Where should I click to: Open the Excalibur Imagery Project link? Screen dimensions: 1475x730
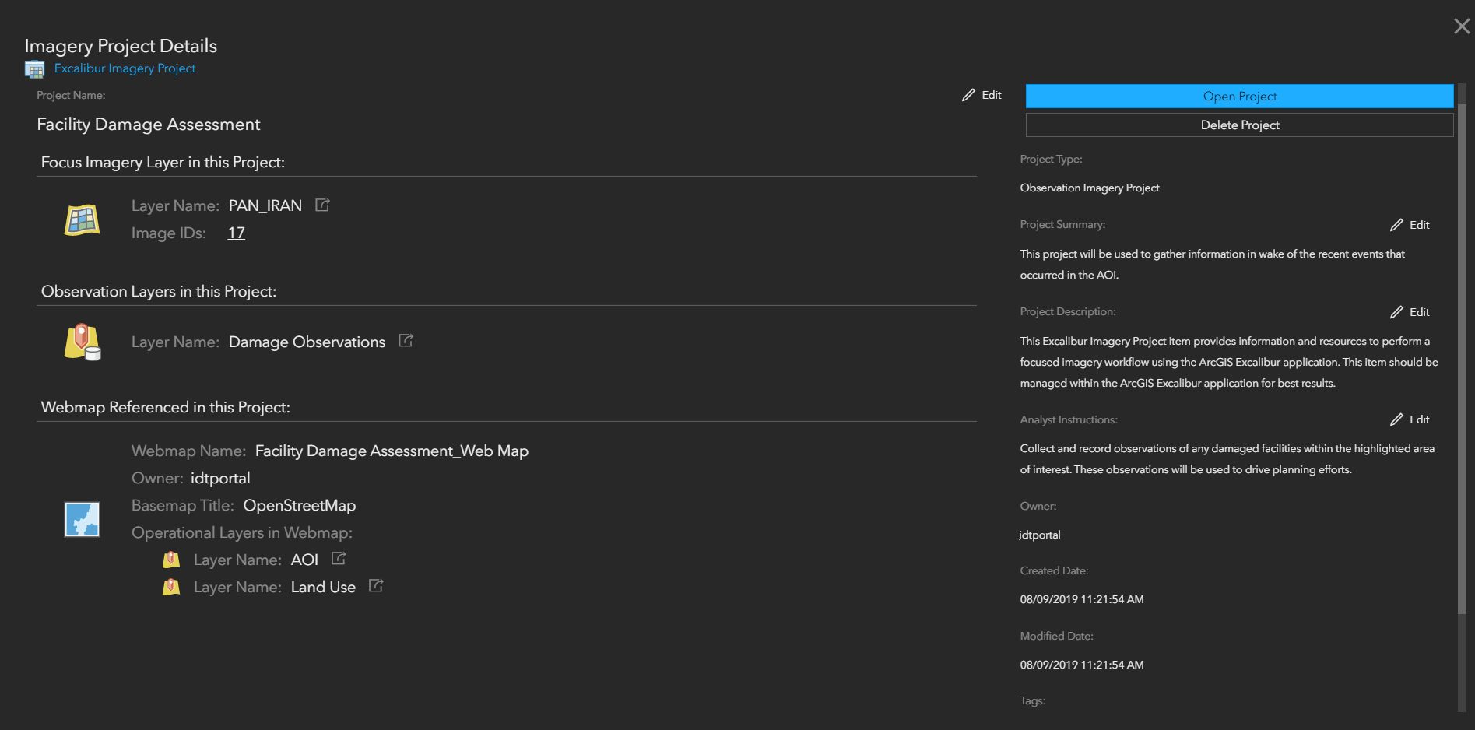click(x=125, y=68)
